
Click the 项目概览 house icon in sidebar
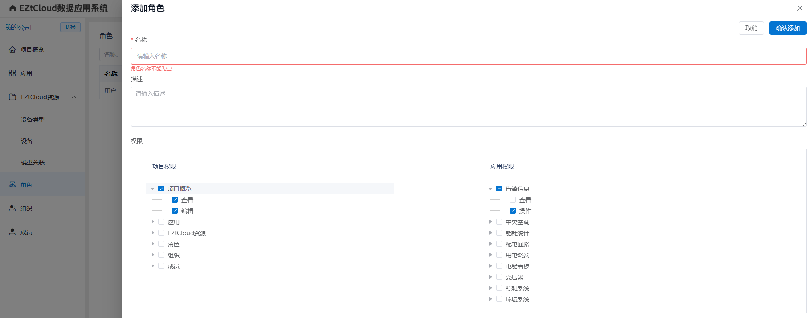(x=12, y=50)
